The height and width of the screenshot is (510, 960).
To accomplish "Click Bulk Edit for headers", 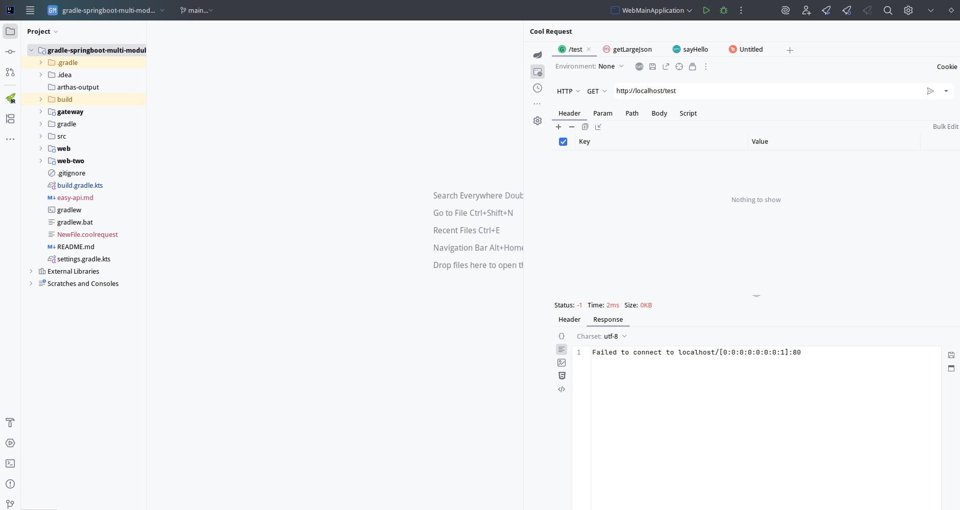I will point(945,126).
